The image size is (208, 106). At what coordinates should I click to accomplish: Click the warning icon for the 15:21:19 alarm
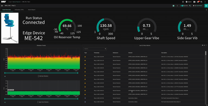click(85, 61)
